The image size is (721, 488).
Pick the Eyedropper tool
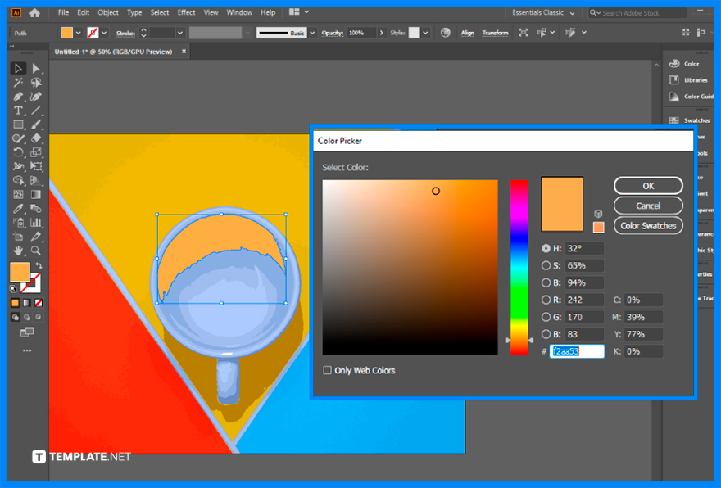[x=17, y=209]
